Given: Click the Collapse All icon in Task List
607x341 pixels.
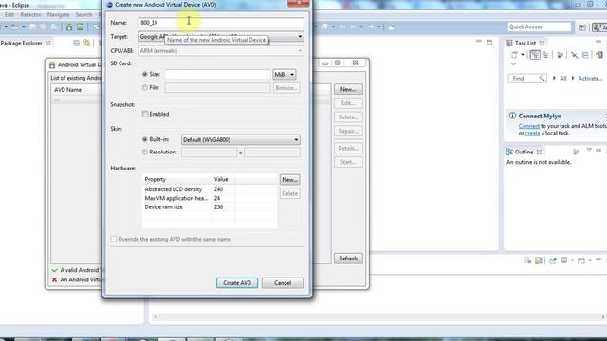Looking at the screenshot, I should pyautogui.click(x=585, y=55).
